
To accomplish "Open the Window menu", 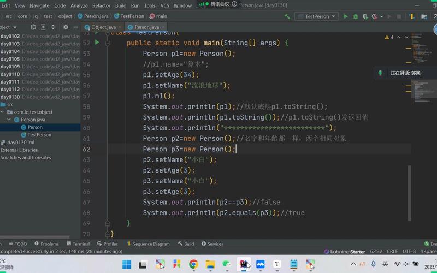I will tap(182, 5).
